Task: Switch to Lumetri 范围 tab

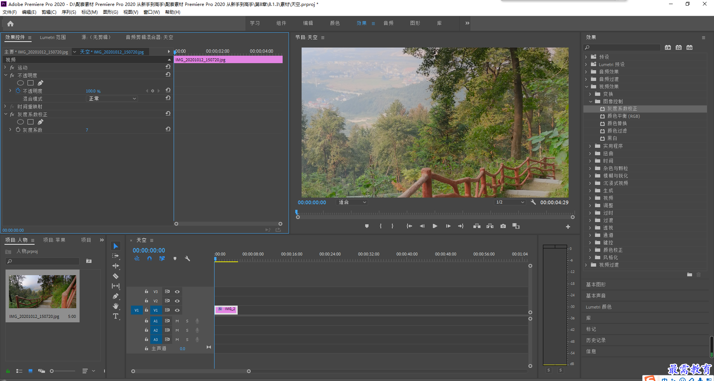Action: (x=53, y=37)
